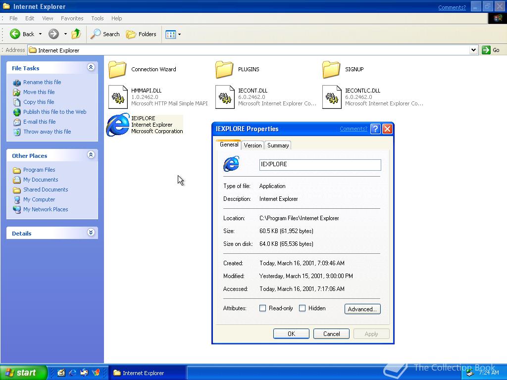Click the Start button

tap(24, 373)
